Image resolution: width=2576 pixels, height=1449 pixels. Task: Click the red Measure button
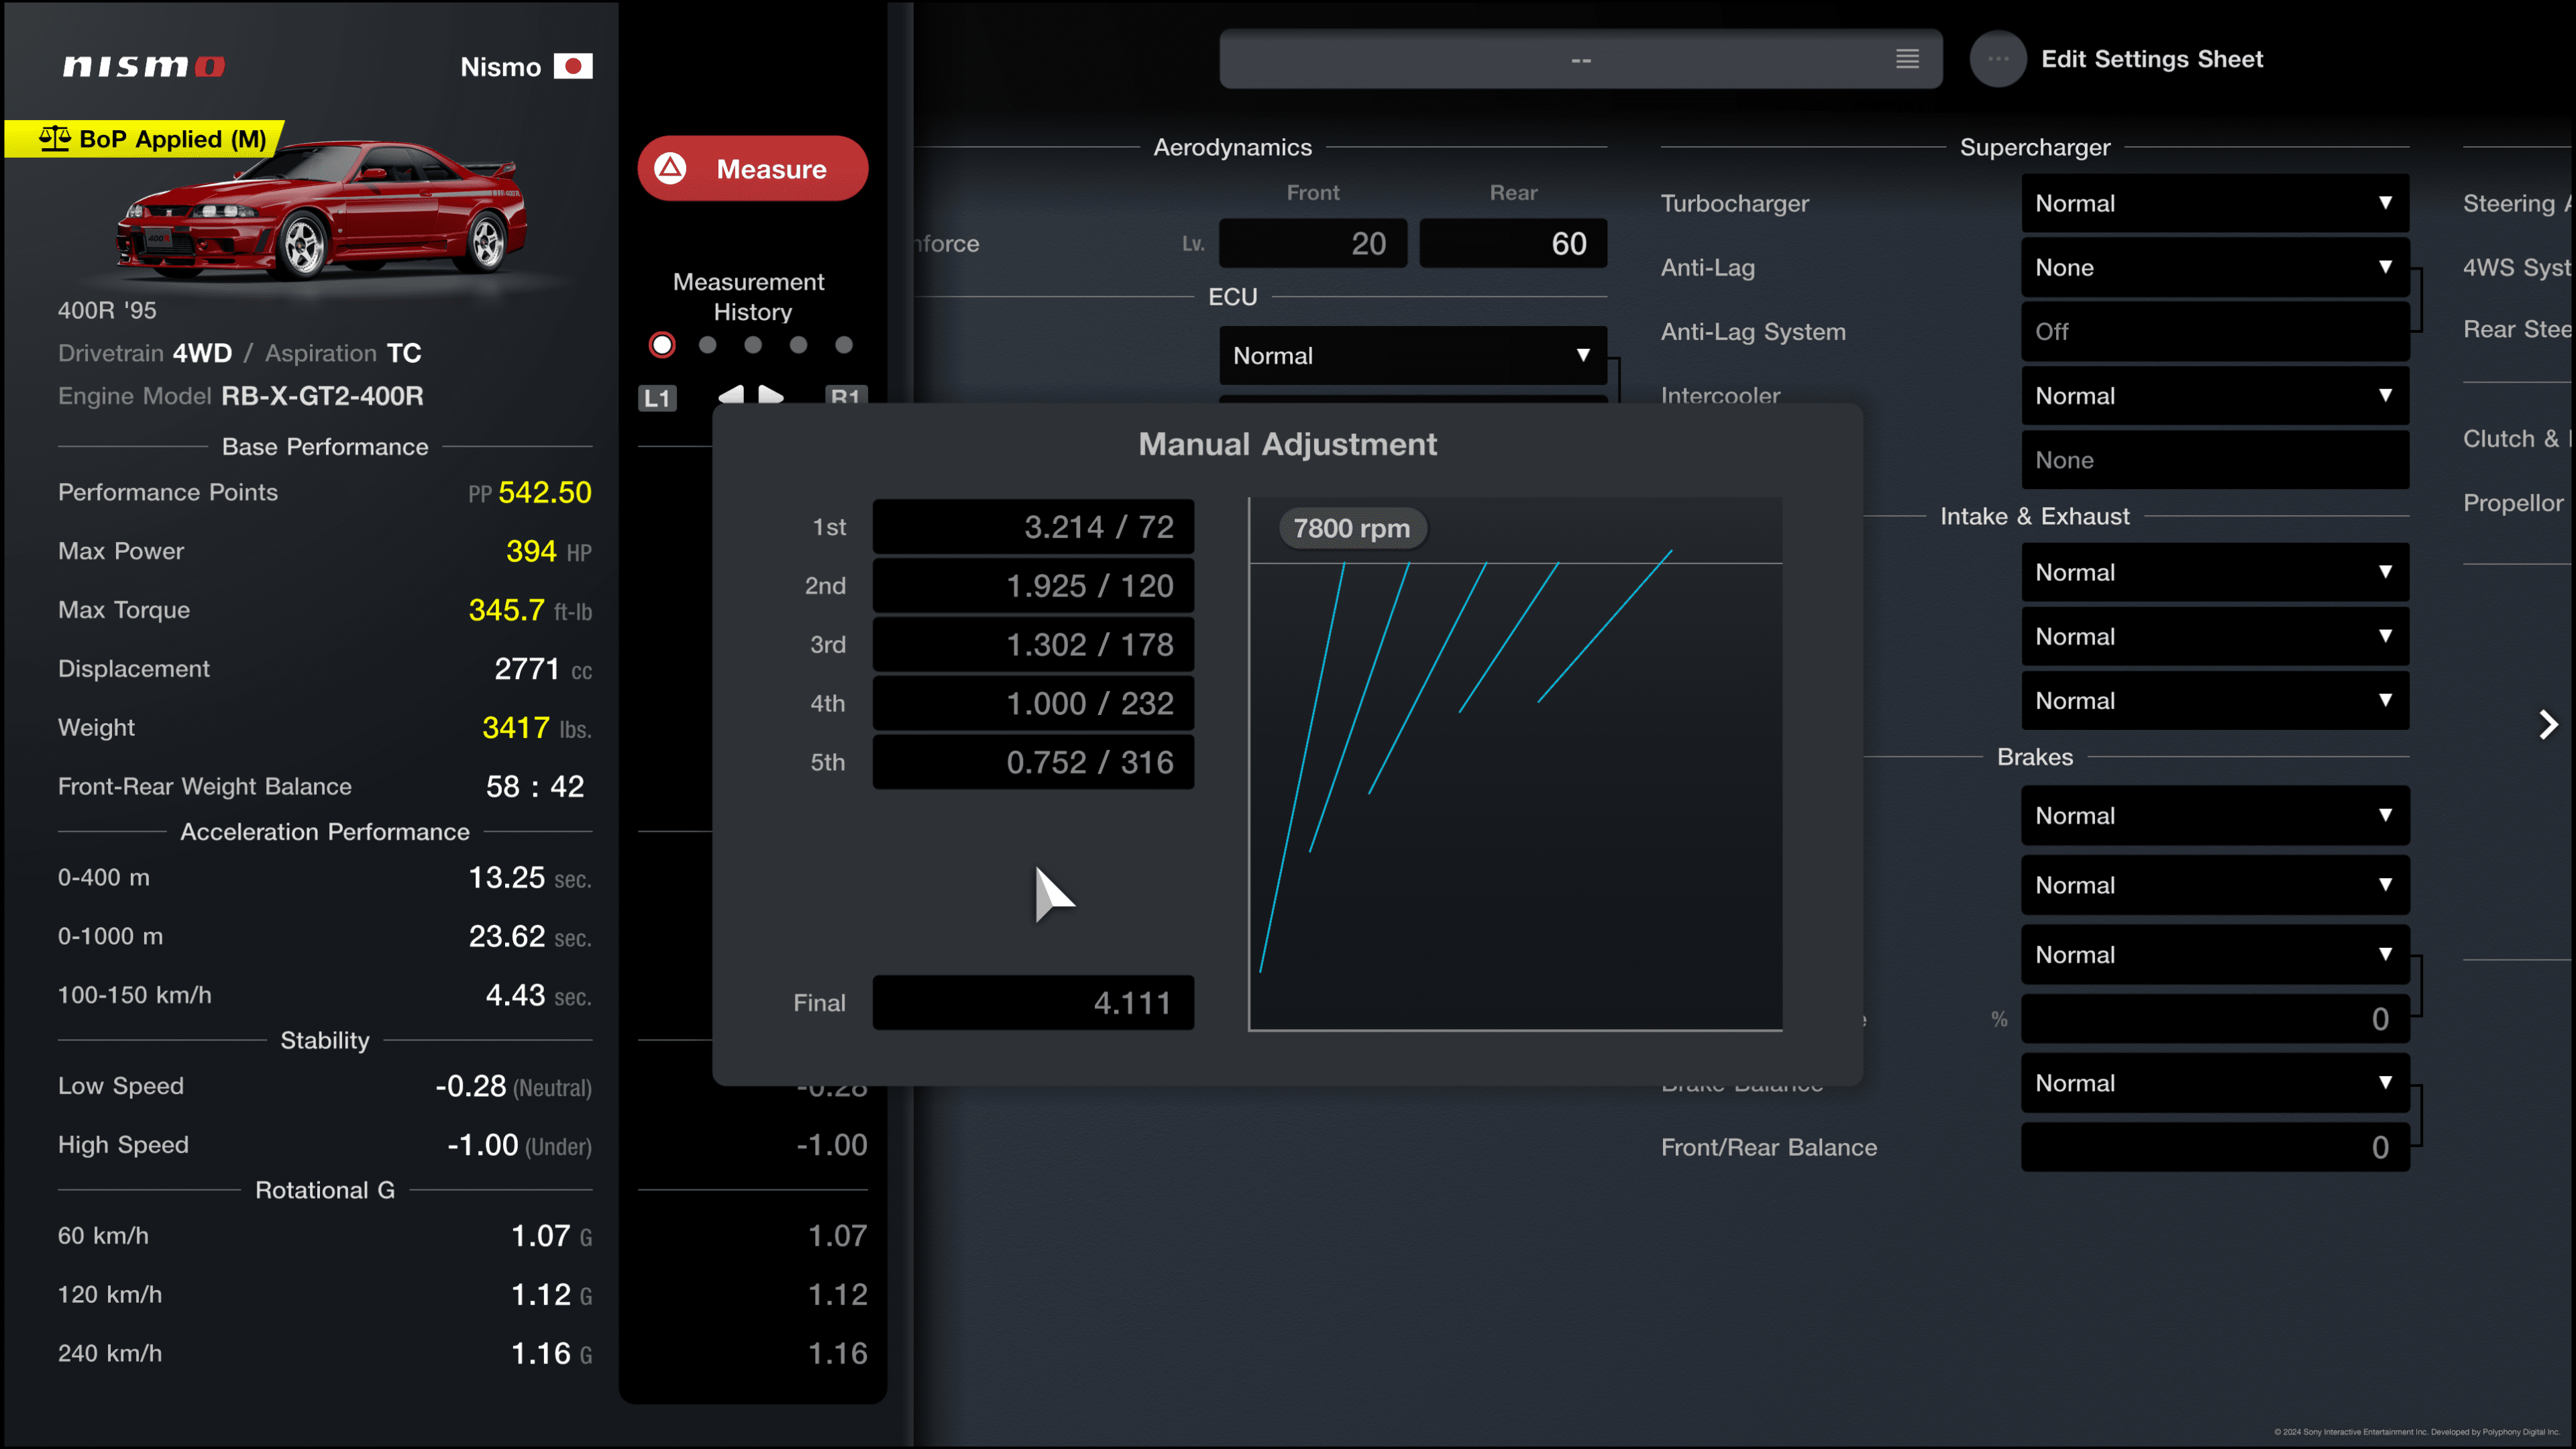point(752,168)
